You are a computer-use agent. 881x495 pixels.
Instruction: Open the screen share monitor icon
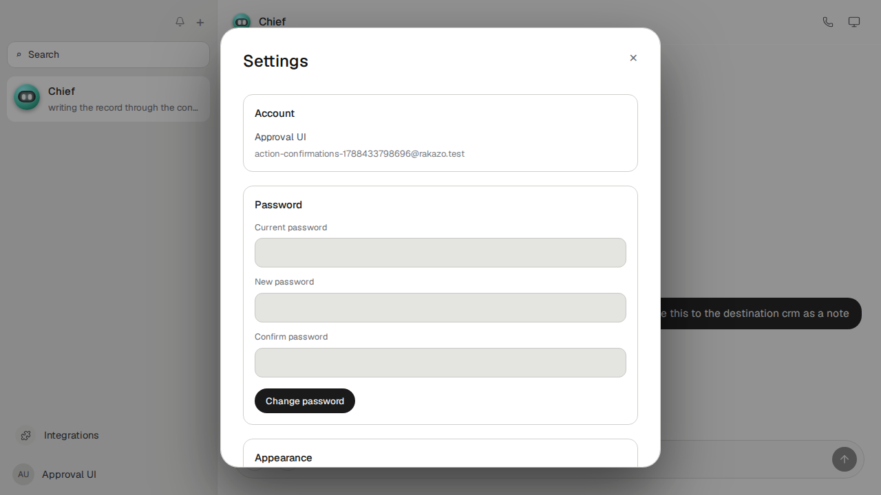854,22
